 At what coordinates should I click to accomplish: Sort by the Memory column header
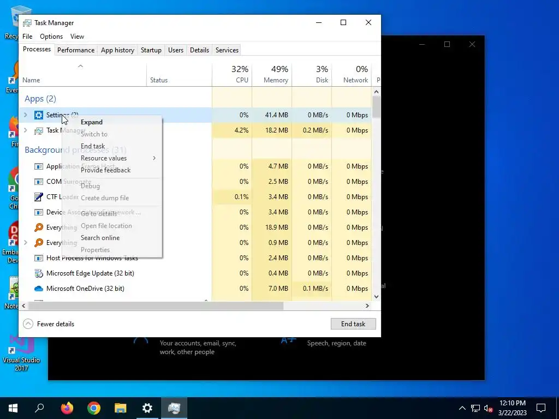(272, 75)
